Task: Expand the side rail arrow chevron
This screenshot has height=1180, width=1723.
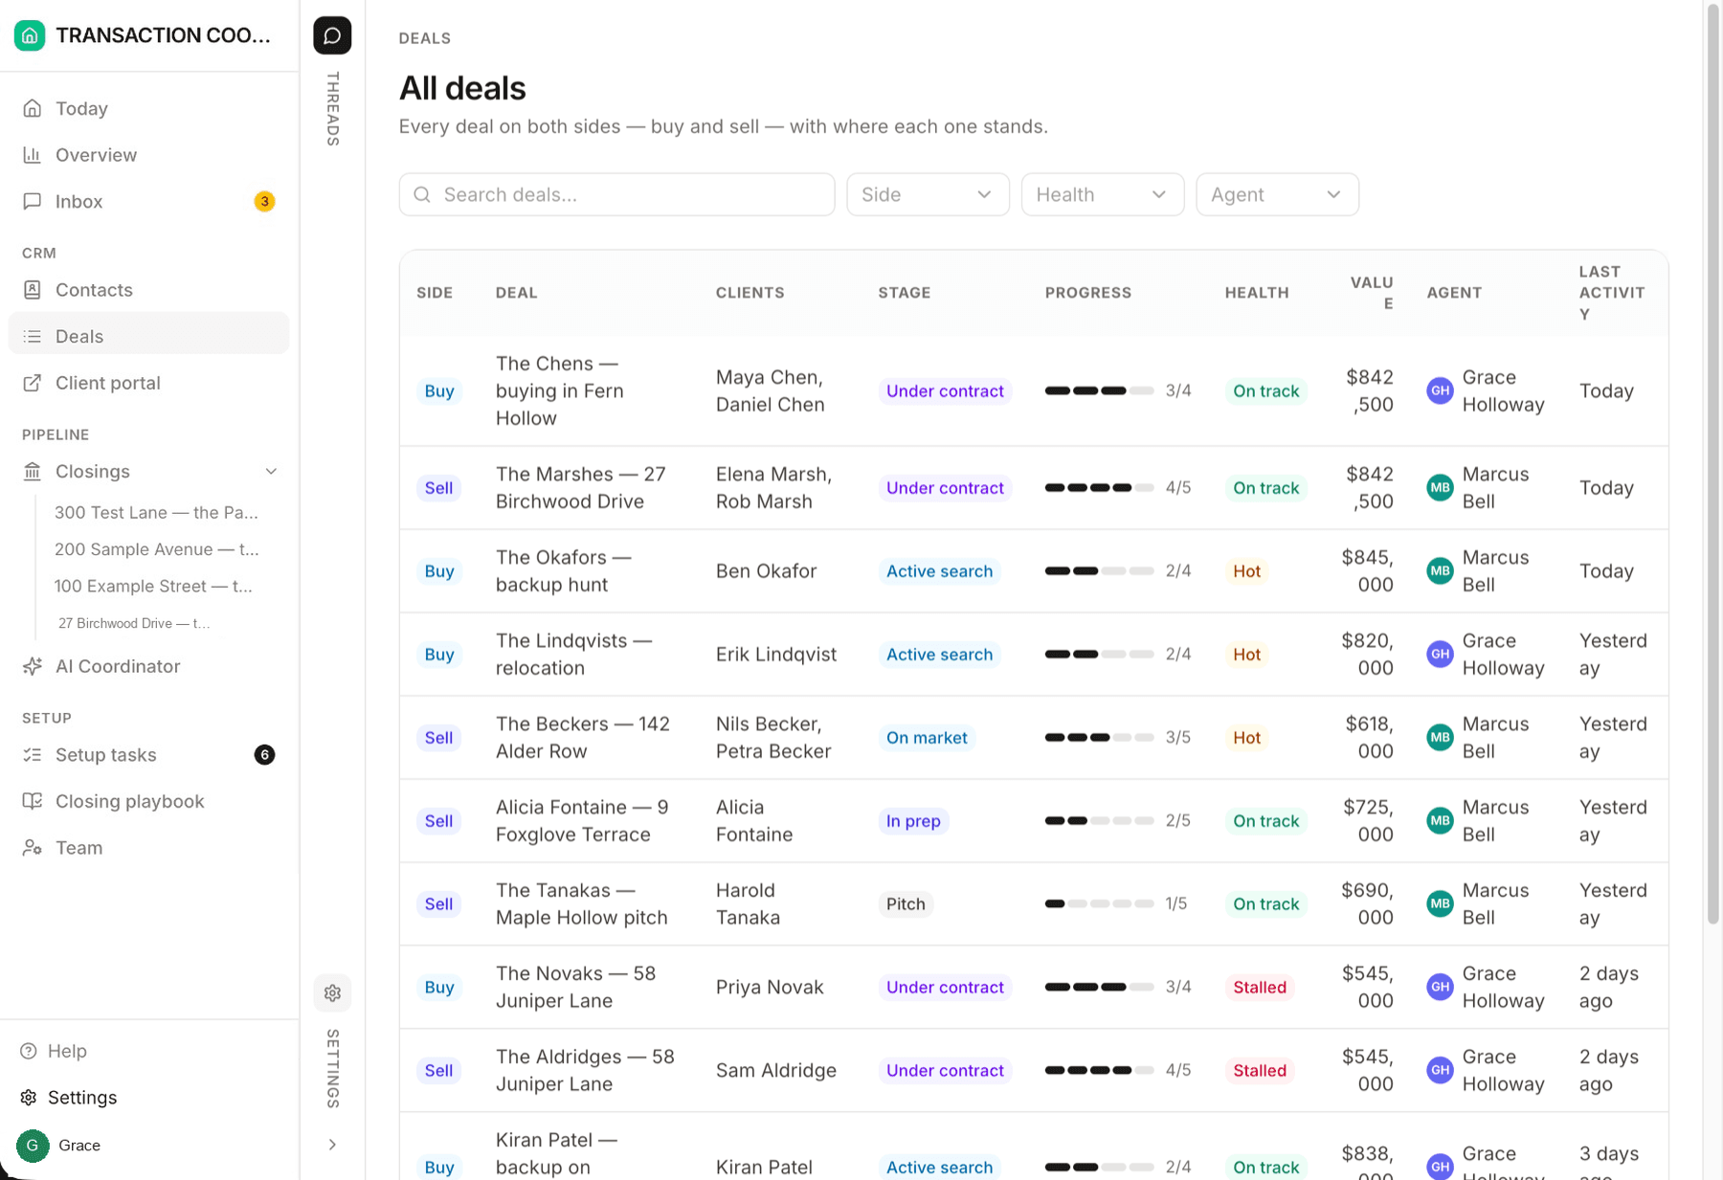Action: [x=332, y=1145]
